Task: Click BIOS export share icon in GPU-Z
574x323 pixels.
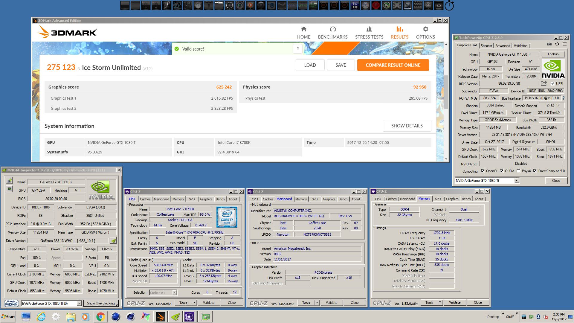Action: (x=544, y=83)
